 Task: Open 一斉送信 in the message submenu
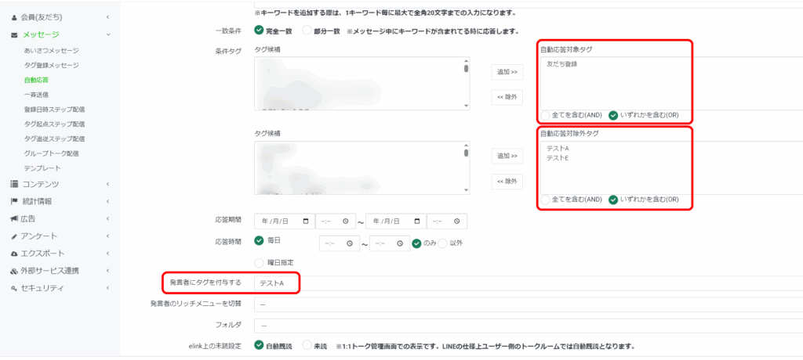pos(36,95)
